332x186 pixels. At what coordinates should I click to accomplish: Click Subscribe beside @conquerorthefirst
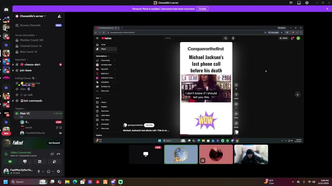pos(149,125)
